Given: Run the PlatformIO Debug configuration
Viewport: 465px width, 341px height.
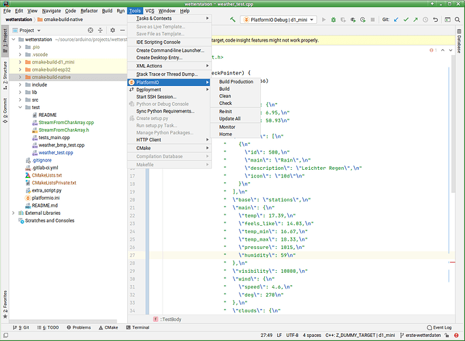Looking at the screenshot, I should point(324,20).
